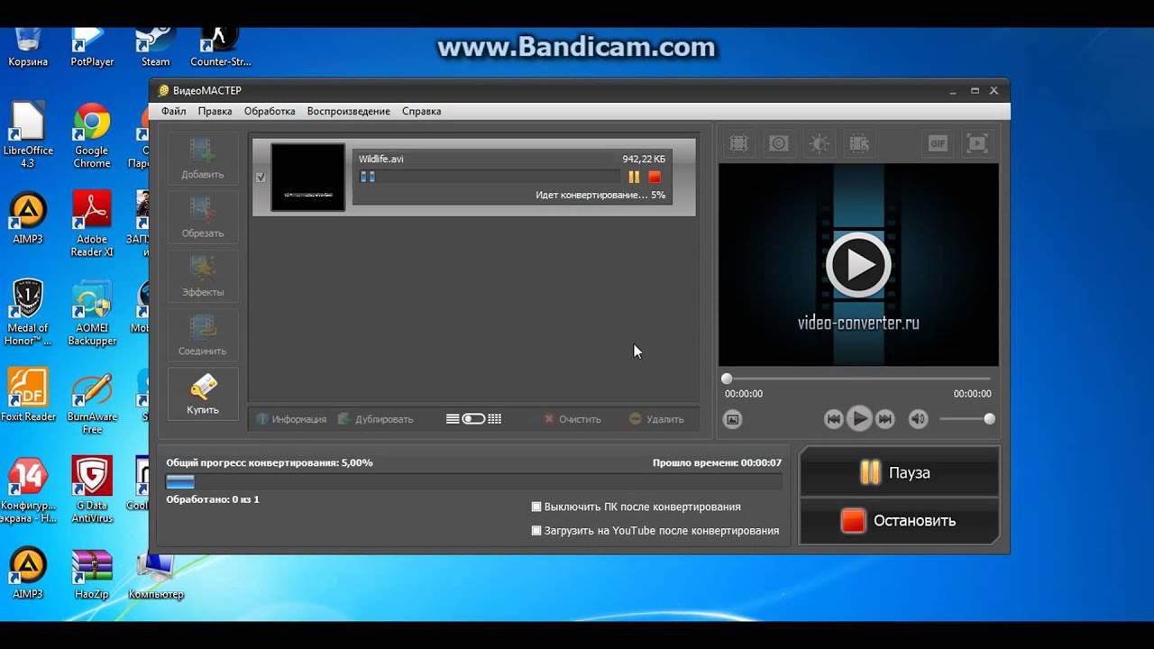
Task: Pause the Wildlife.avi conversion row
Action: pyautogui.click(x=634, y=178)
